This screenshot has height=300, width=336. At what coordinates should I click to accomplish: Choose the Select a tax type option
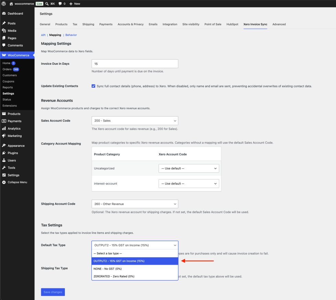(135, 253)
